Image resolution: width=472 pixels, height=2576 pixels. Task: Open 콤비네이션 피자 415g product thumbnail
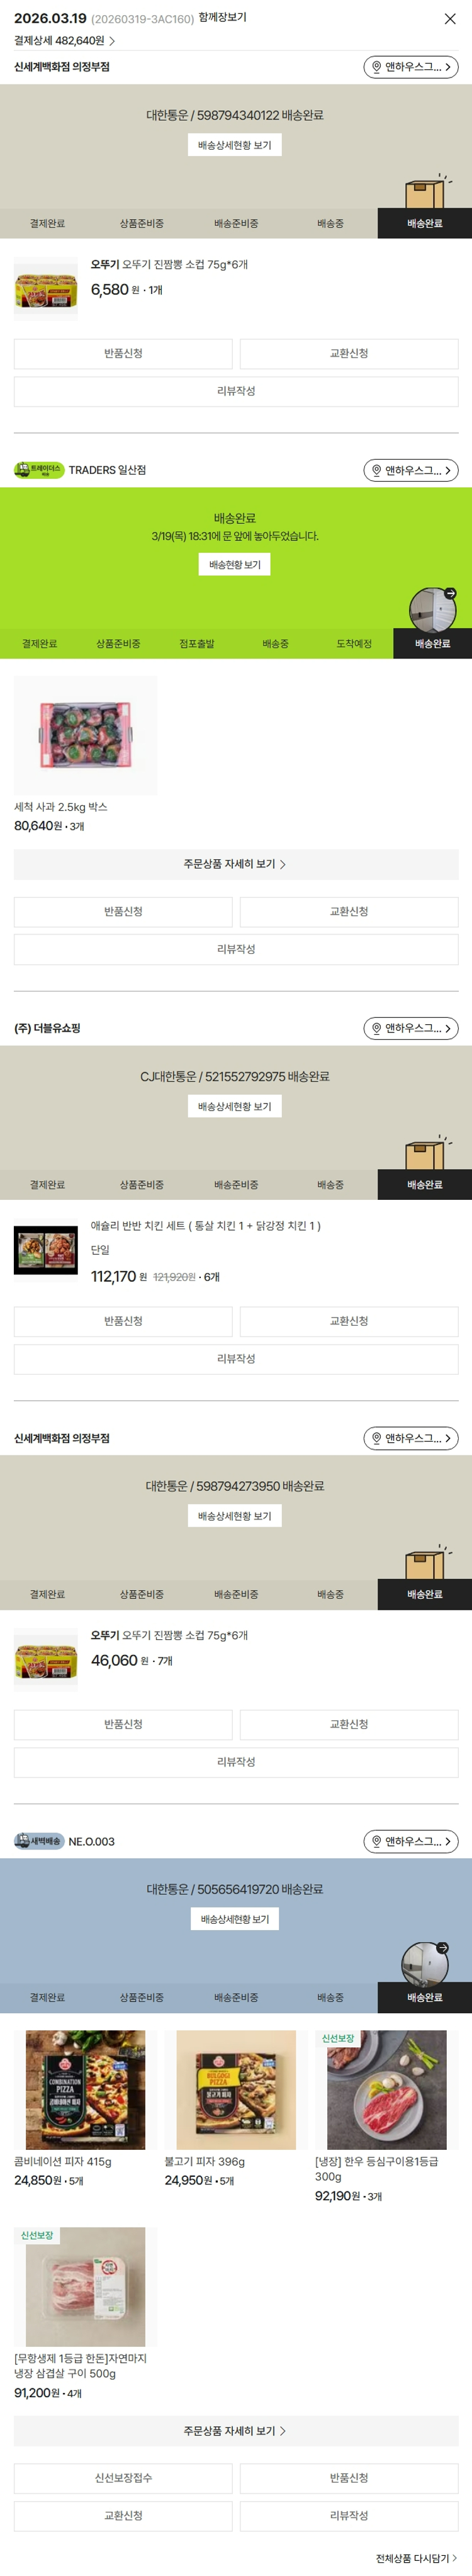pos(86,2090)
